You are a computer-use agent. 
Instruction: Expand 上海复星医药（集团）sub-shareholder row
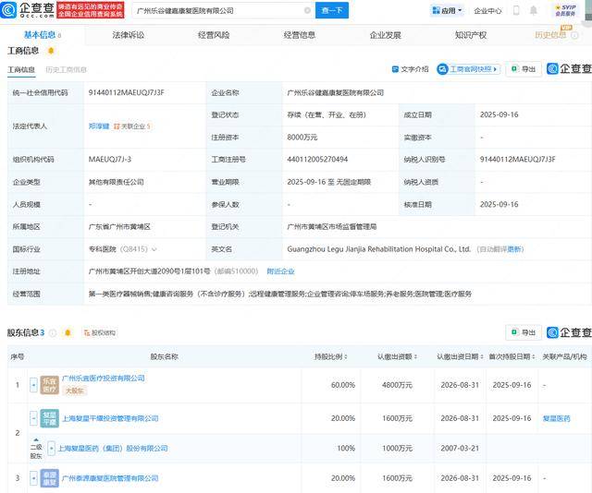coord(52,449)
